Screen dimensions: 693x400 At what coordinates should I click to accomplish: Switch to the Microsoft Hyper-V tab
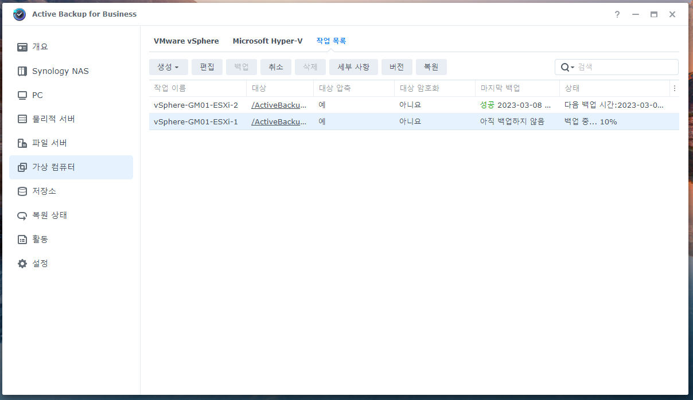pos(268,41)
